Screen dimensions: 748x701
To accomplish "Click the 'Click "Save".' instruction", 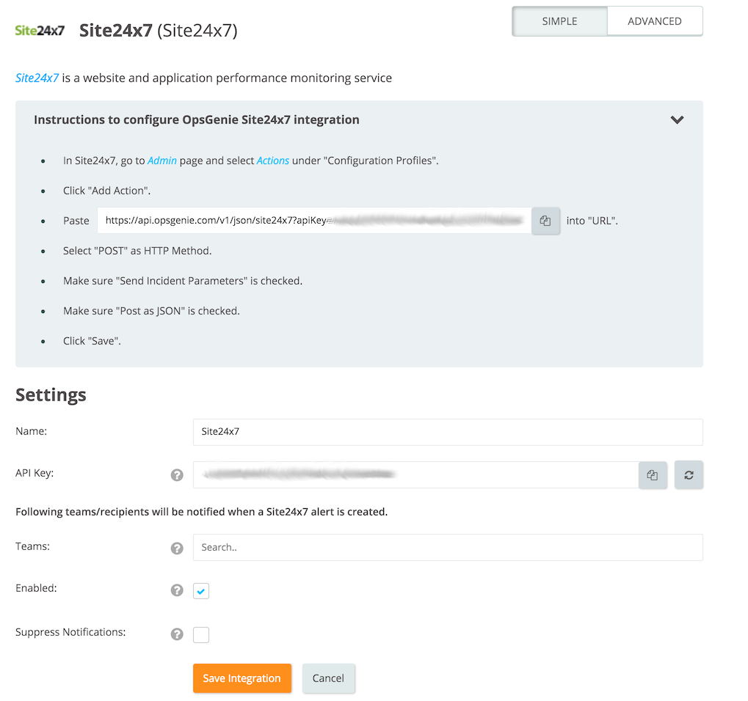I will pyautogui.click(x=92, y=341).
